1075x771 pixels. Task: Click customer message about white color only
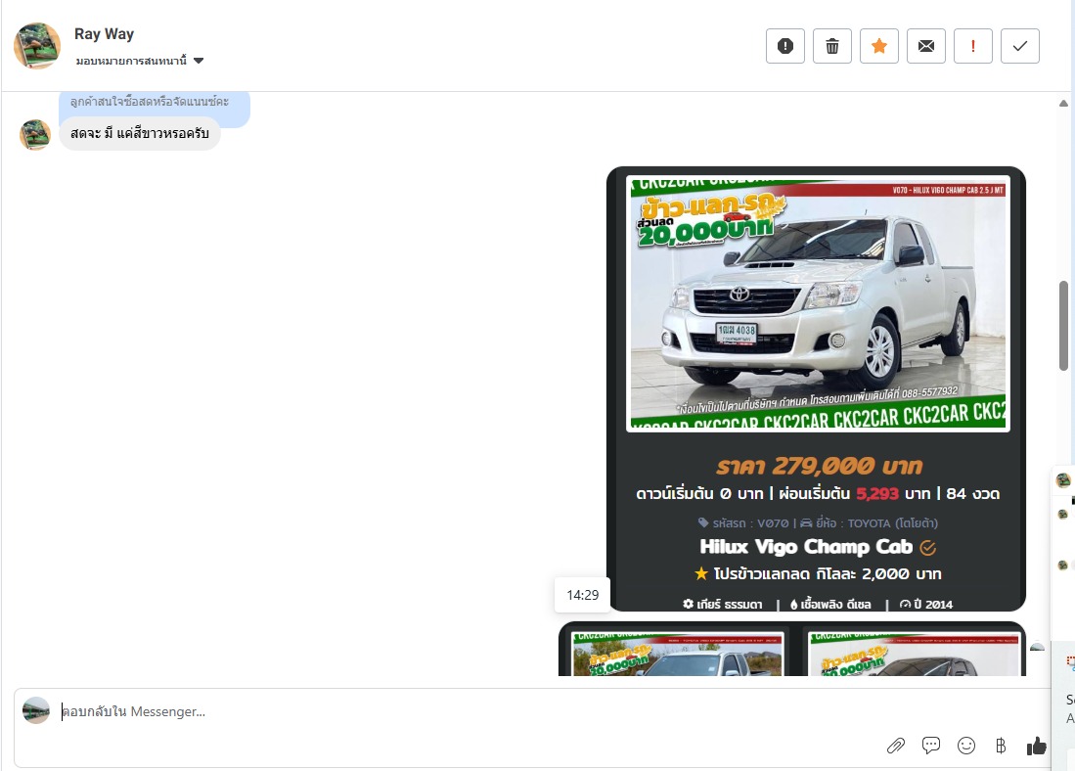[140, 133]
